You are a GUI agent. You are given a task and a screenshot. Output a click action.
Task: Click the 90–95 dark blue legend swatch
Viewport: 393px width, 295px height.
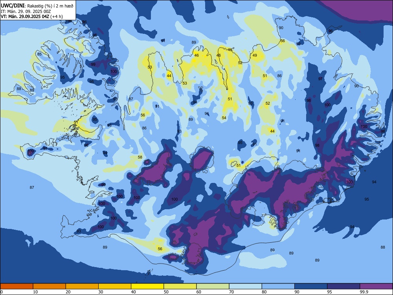coord(311,286)
